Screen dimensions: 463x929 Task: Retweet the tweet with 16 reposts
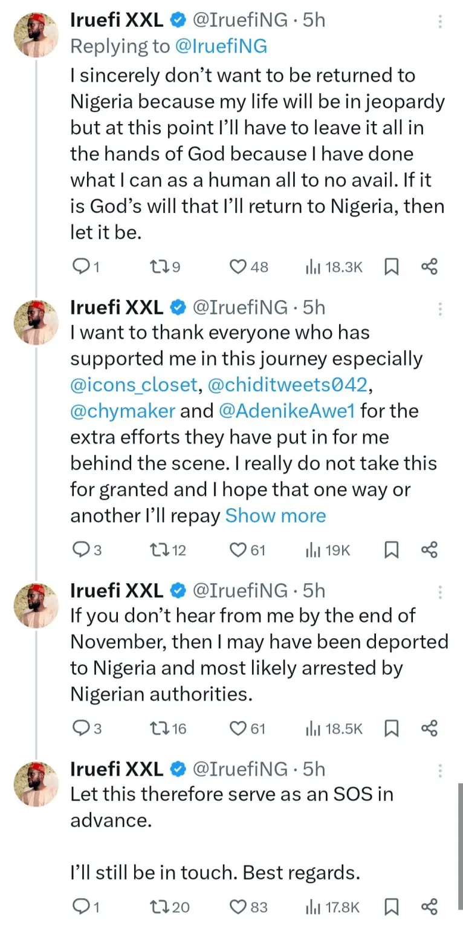(159, 728)
